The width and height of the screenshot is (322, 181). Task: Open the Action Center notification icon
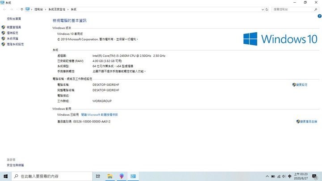coord(314,176)
